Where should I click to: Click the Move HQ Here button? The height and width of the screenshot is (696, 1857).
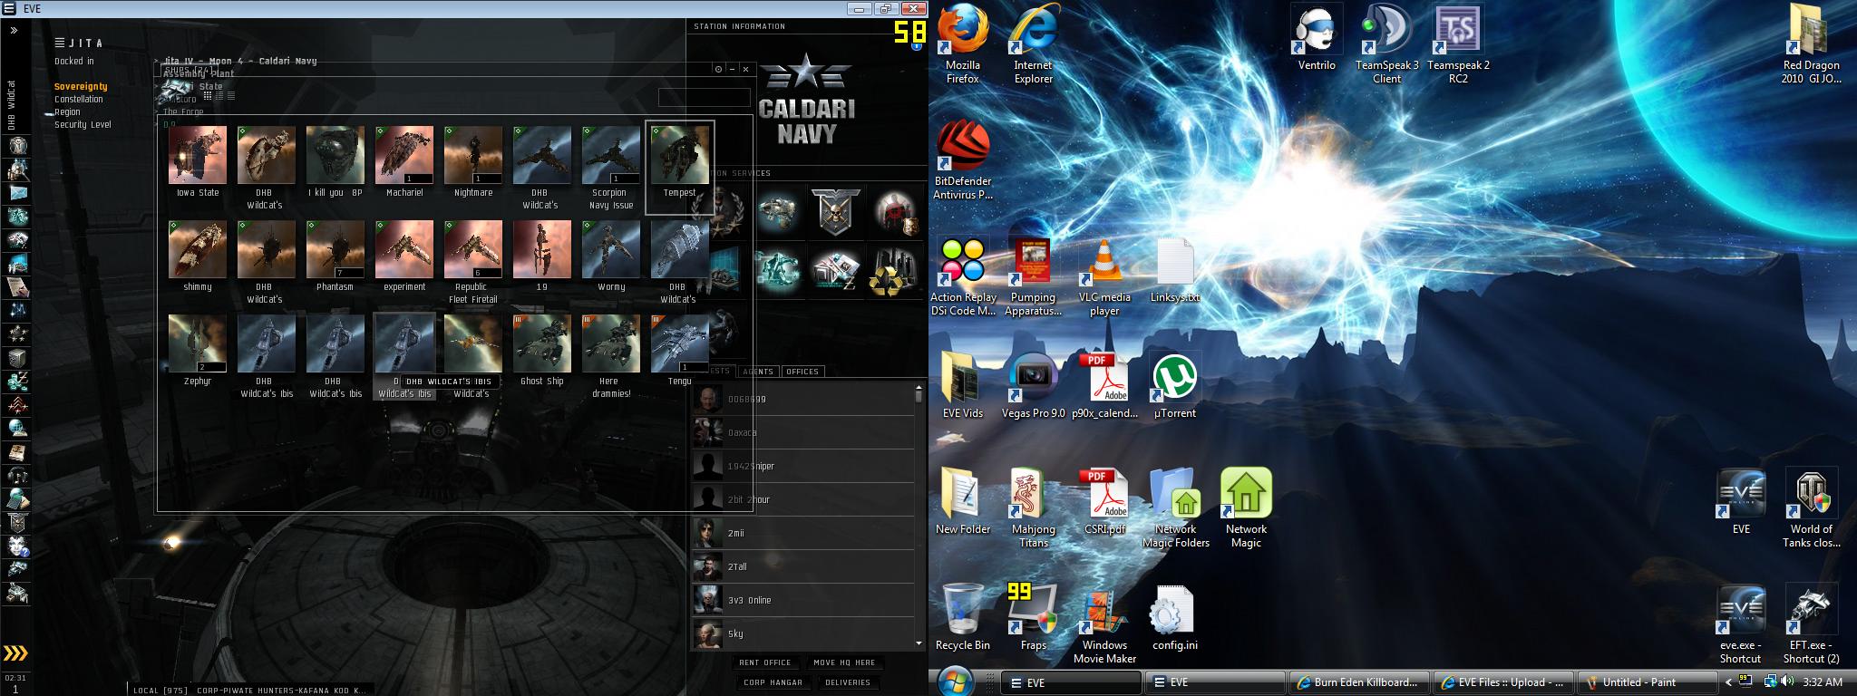pos(844,662)
